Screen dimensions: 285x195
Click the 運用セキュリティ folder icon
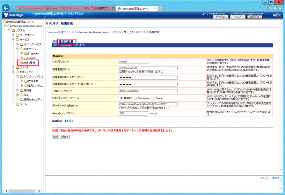click(21, 99)
